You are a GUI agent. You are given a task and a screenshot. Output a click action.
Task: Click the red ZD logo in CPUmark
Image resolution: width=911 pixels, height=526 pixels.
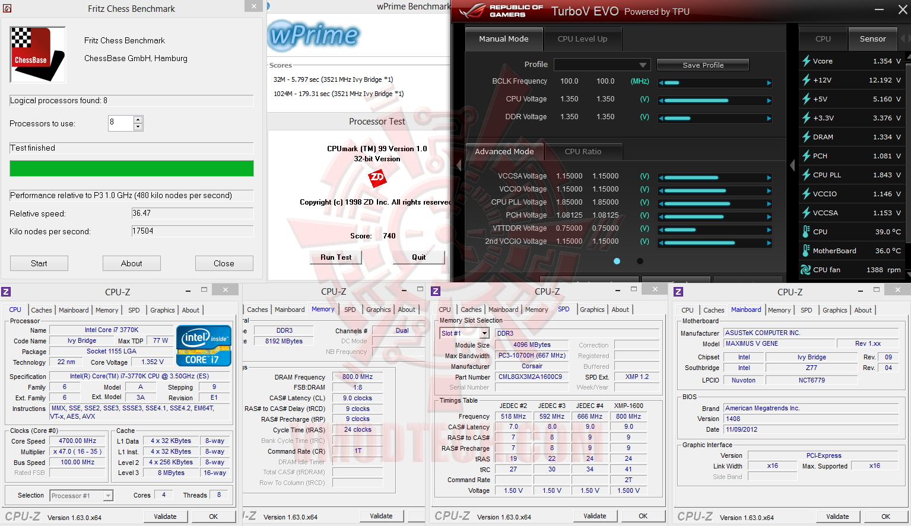(377, 178)
